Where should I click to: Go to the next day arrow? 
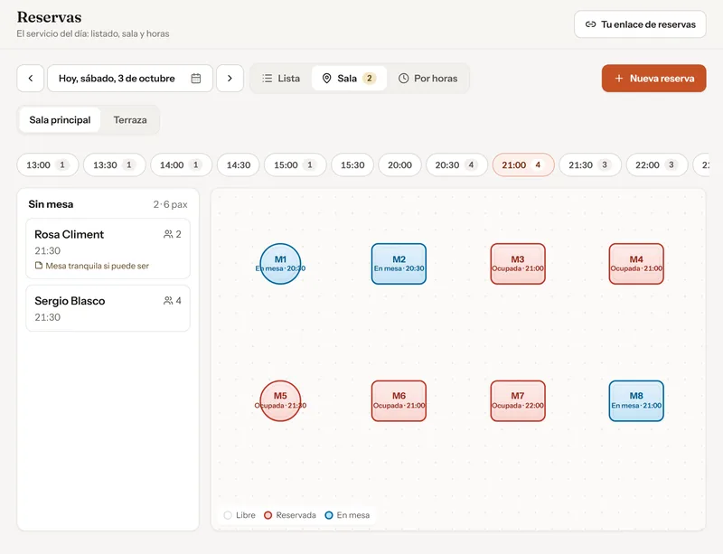click(x=230, y=79)
